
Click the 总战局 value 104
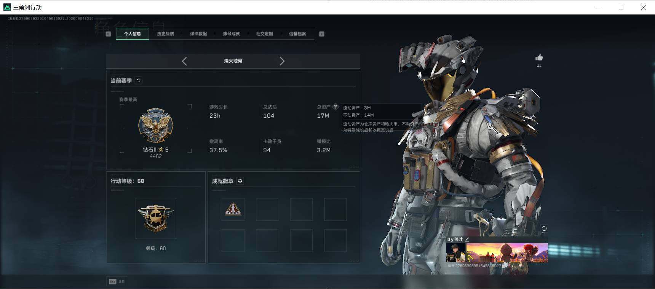click(268, 116)
